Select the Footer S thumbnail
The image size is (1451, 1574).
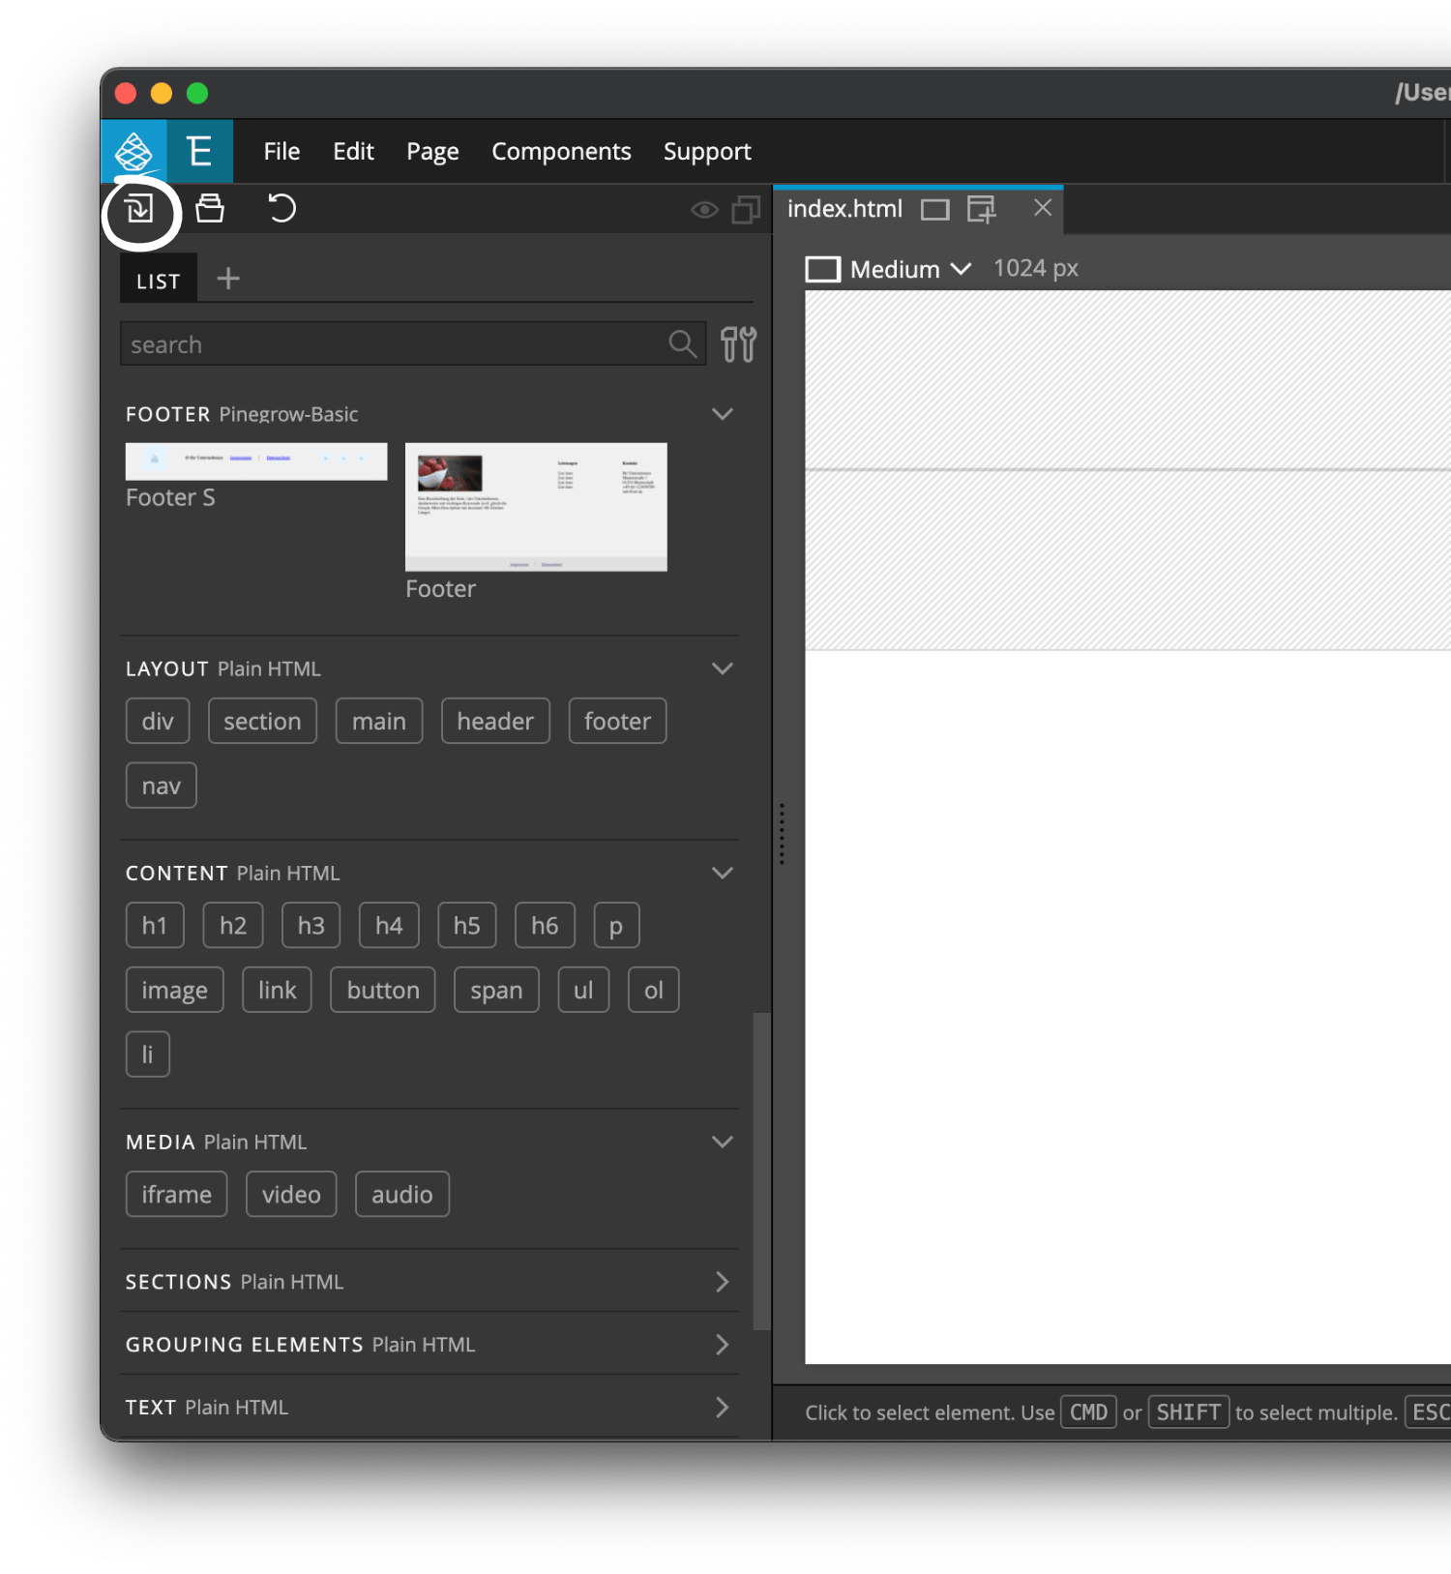tap(256, 462)
